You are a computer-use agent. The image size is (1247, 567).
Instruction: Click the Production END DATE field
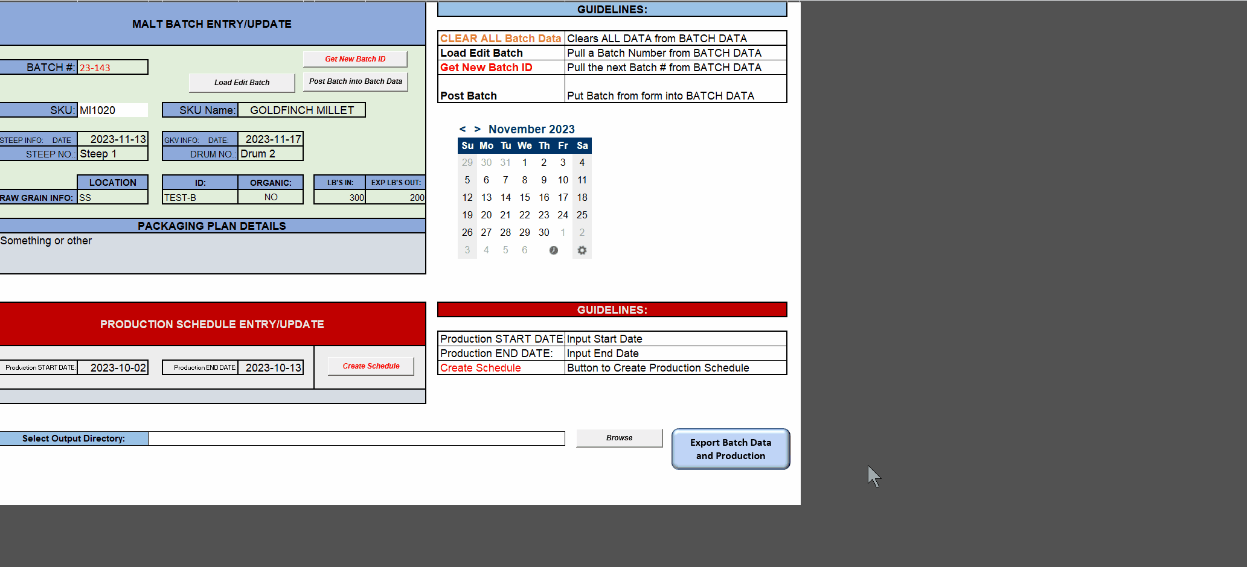[271, 367]
